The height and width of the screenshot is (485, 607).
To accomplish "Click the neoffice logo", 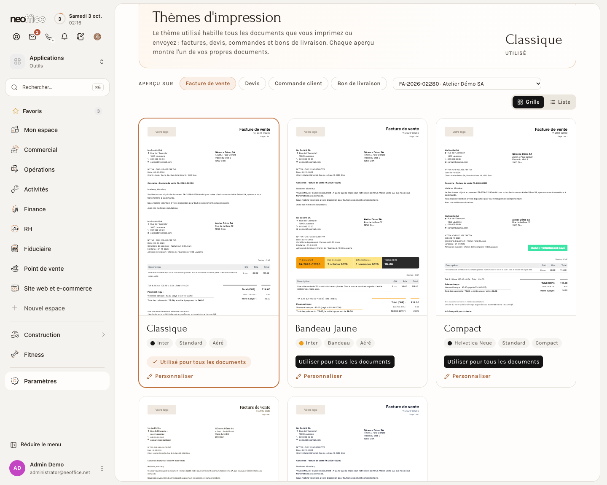I will [28, 19].
